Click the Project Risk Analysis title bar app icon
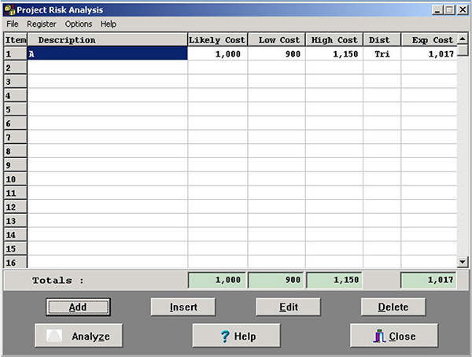The image size is (472, 357). pyautogui.click(x=9, y=10)
